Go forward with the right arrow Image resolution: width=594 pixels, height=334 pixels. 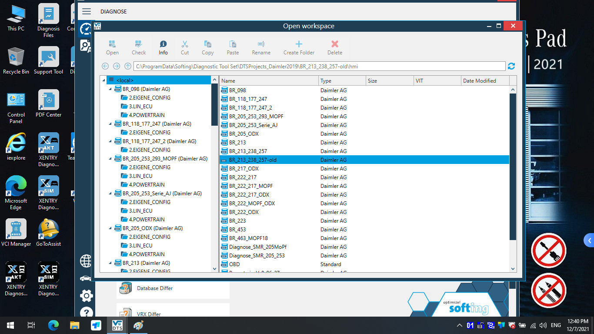117,66
